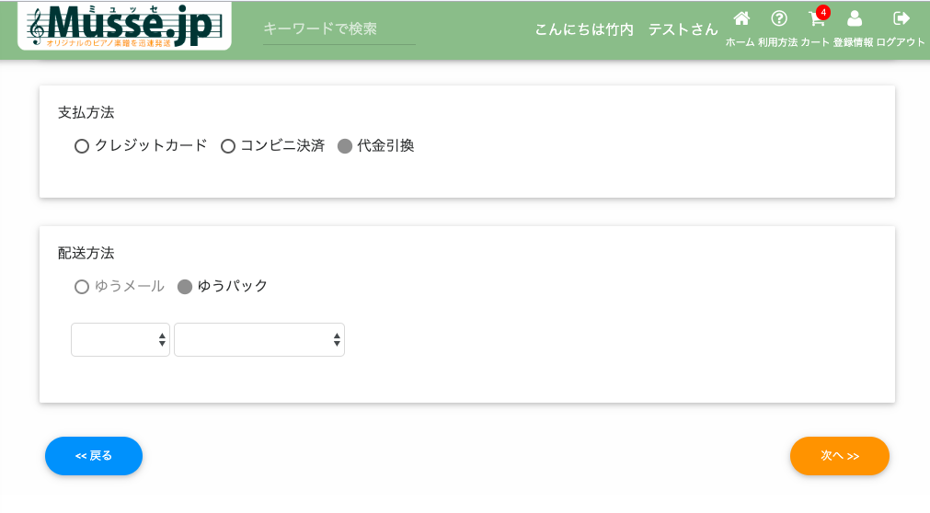Open the first delivery dropdown
Screen dimensions: 930x513
[x=121, y=340]
